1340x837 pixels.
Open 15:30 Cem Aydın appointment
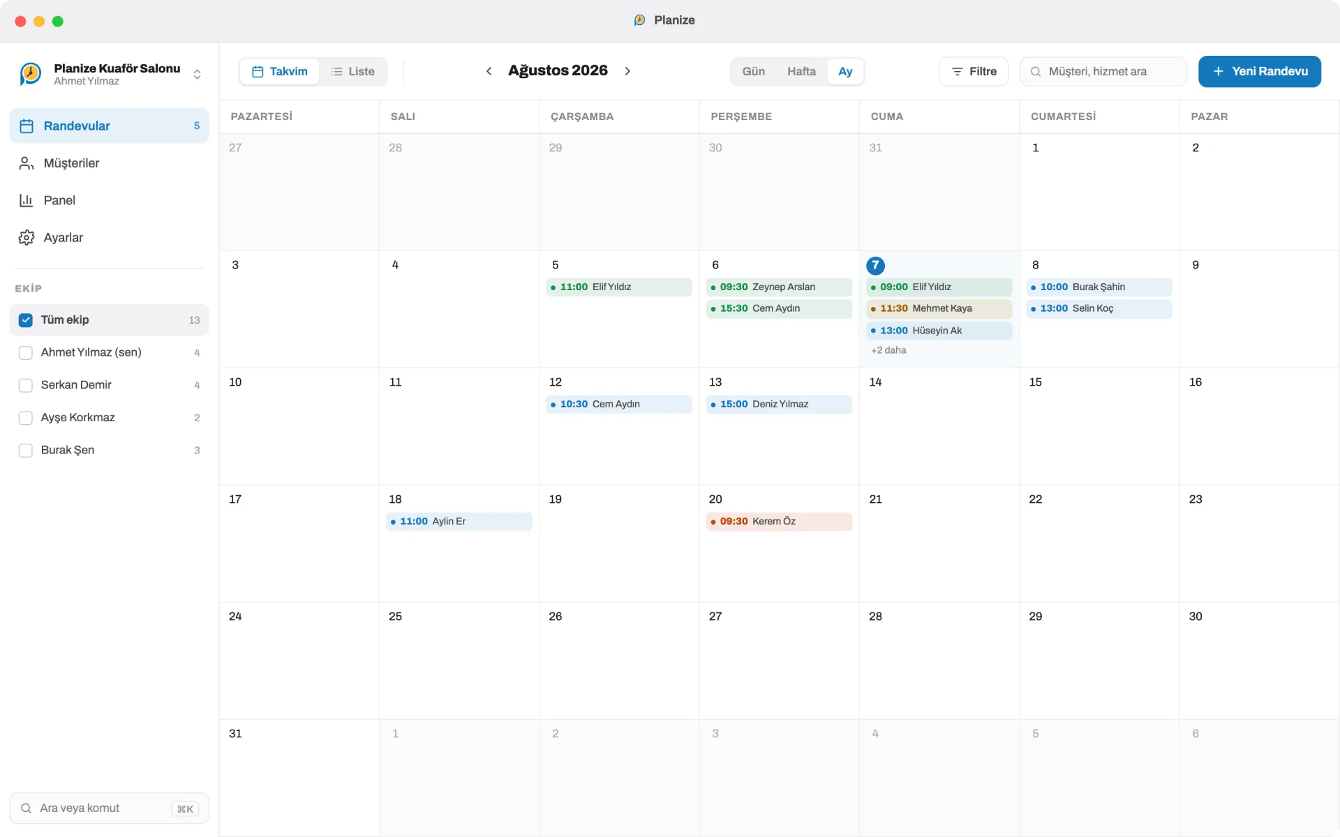point(779,308)
